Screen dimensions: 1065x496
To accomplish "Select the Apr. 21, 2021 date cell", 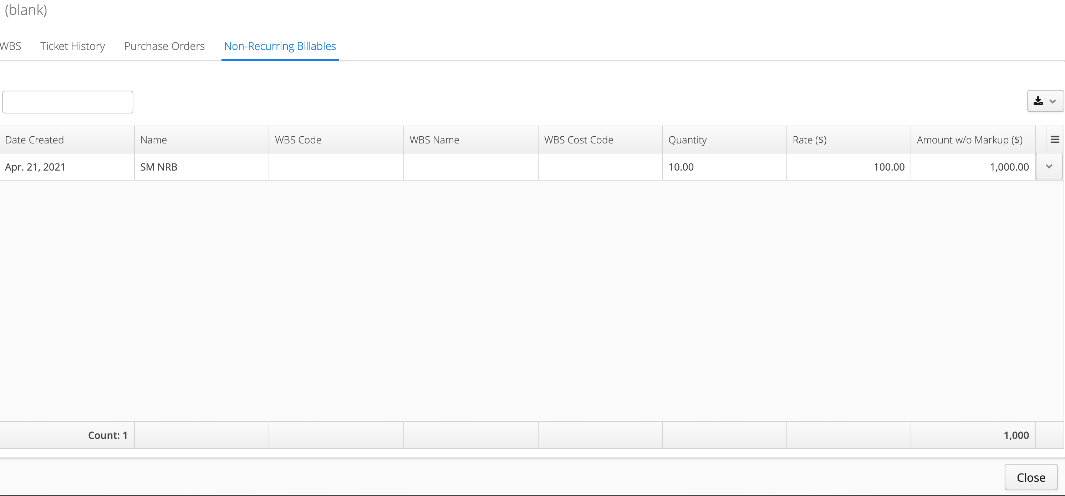I will click(x=67, y=167).
